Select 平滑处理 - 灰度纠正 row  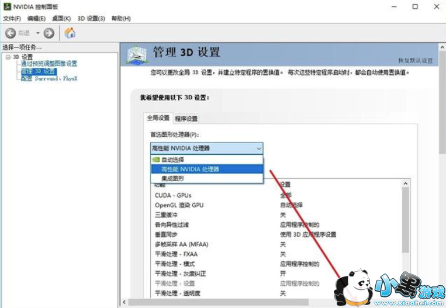tap(276, 274)
